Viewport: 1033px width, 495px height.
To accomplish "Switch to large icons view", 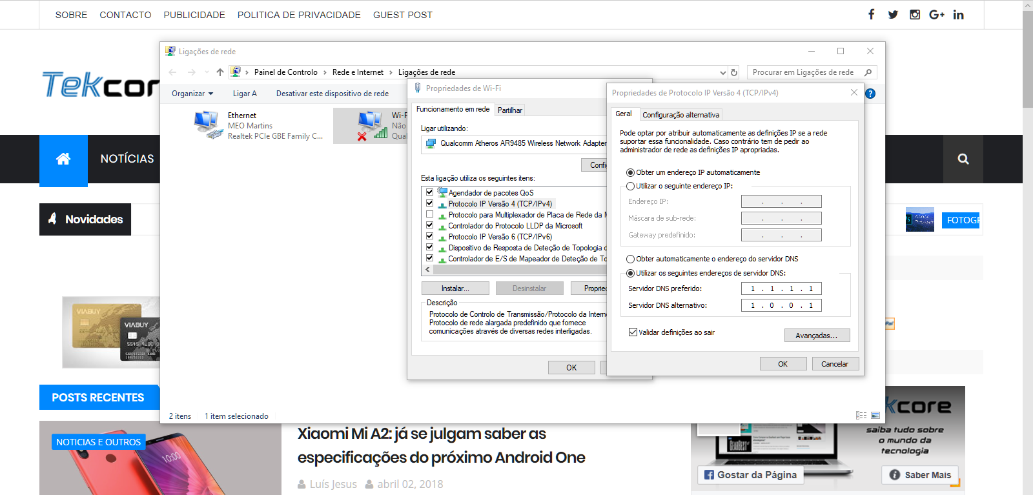I will point(875,416).
